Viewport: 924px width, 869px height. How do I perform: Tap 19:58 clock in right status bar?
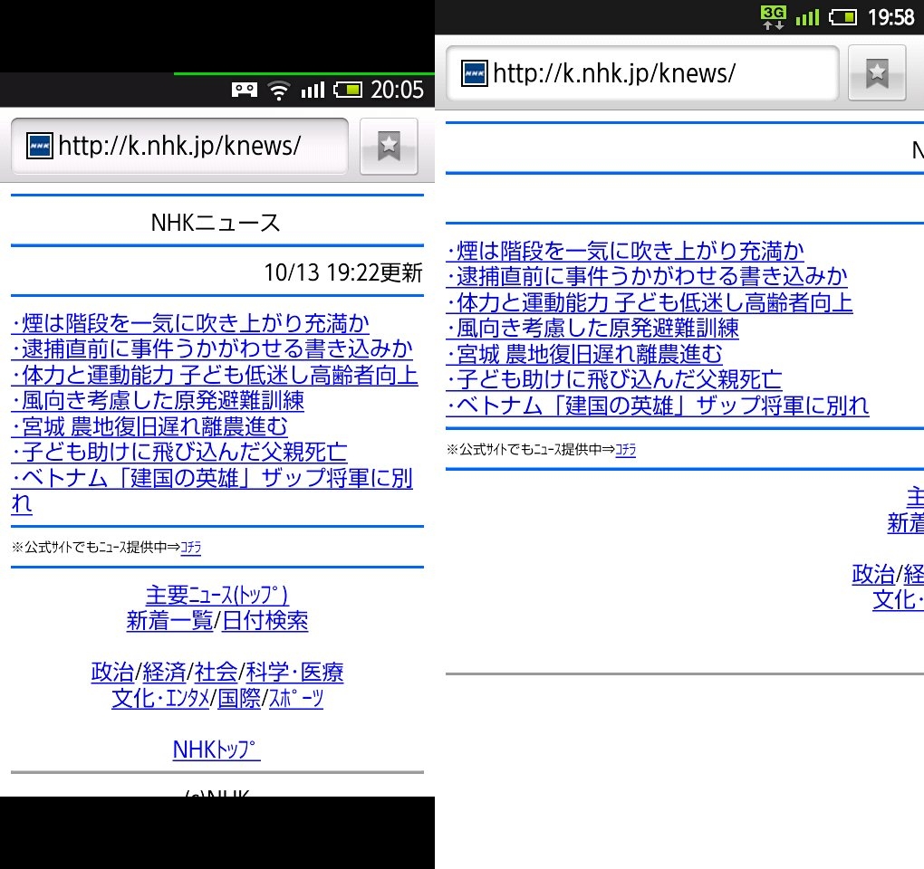tap(891, 18)
